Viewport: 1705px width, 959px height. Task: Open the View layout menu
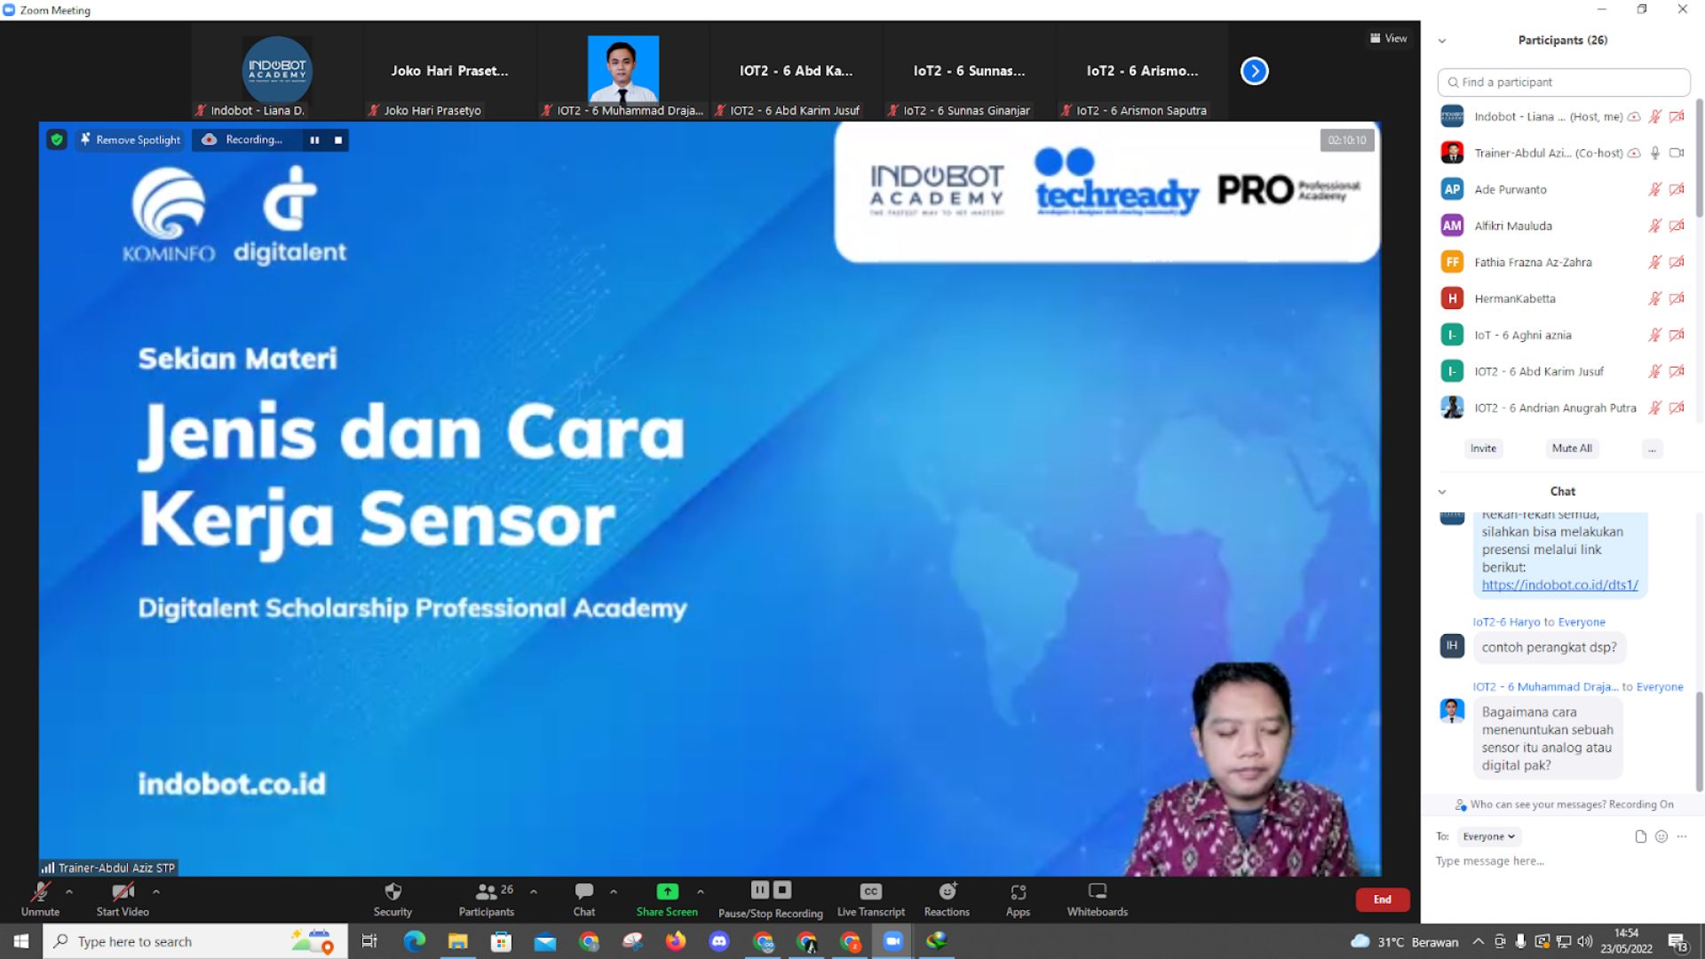[1389, 38]
